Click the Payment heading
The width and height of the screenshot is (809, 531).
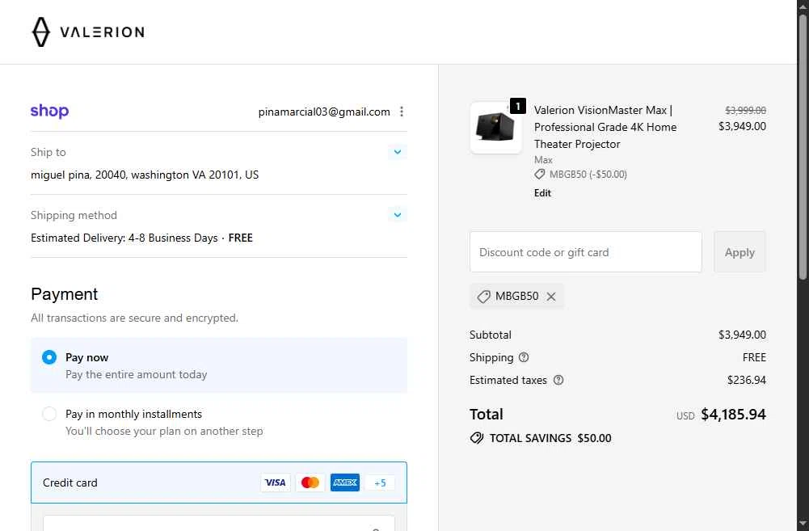pyautogui.click(x=64, y=294)
